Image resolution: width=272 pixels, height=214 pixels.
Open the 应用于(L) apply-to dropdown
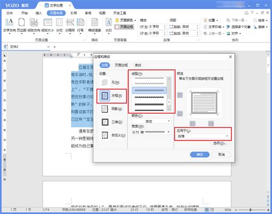click(x=203, y=136)
